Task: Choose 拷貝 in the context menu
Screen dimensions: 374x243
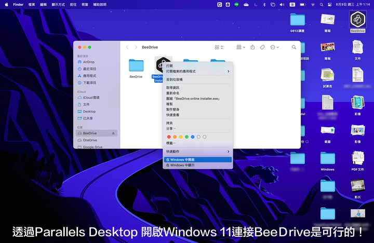Action: (197, 123)
